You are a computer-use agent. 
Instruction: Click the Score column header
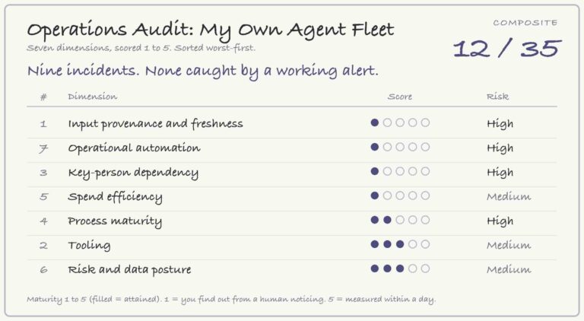click(400, 97)
